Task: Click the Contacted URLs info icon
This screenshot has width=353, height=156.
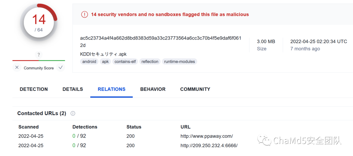Action: click(x=73, y=113)
